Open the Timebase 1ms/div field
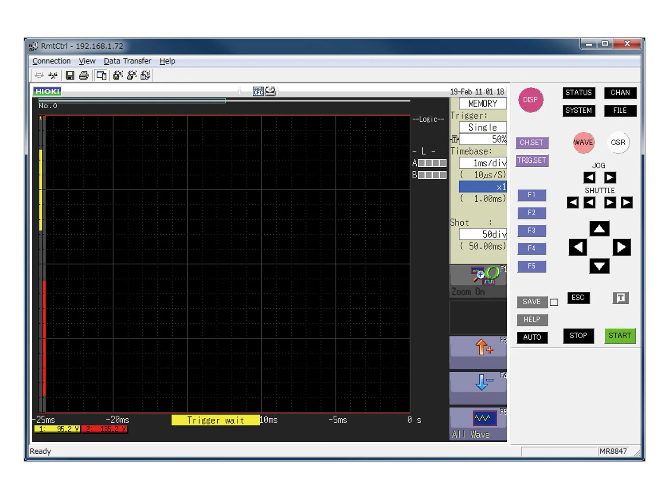Screen dimensions: 665x499 point(483,163)
